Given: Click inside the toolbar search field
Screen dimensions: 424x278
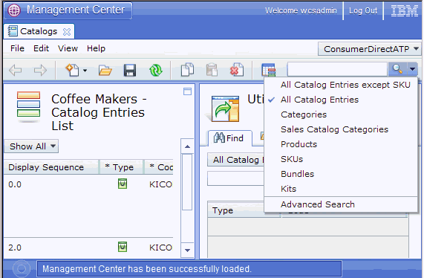Looking at the screenshot, I should pos(337,69).
